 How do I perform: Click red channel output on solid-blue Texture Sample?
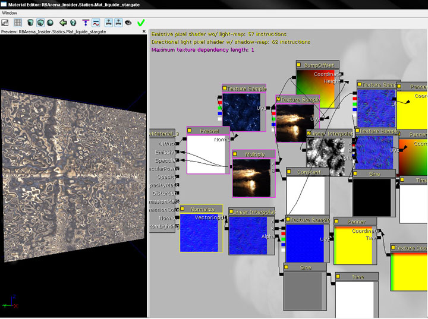coord(283,234)
